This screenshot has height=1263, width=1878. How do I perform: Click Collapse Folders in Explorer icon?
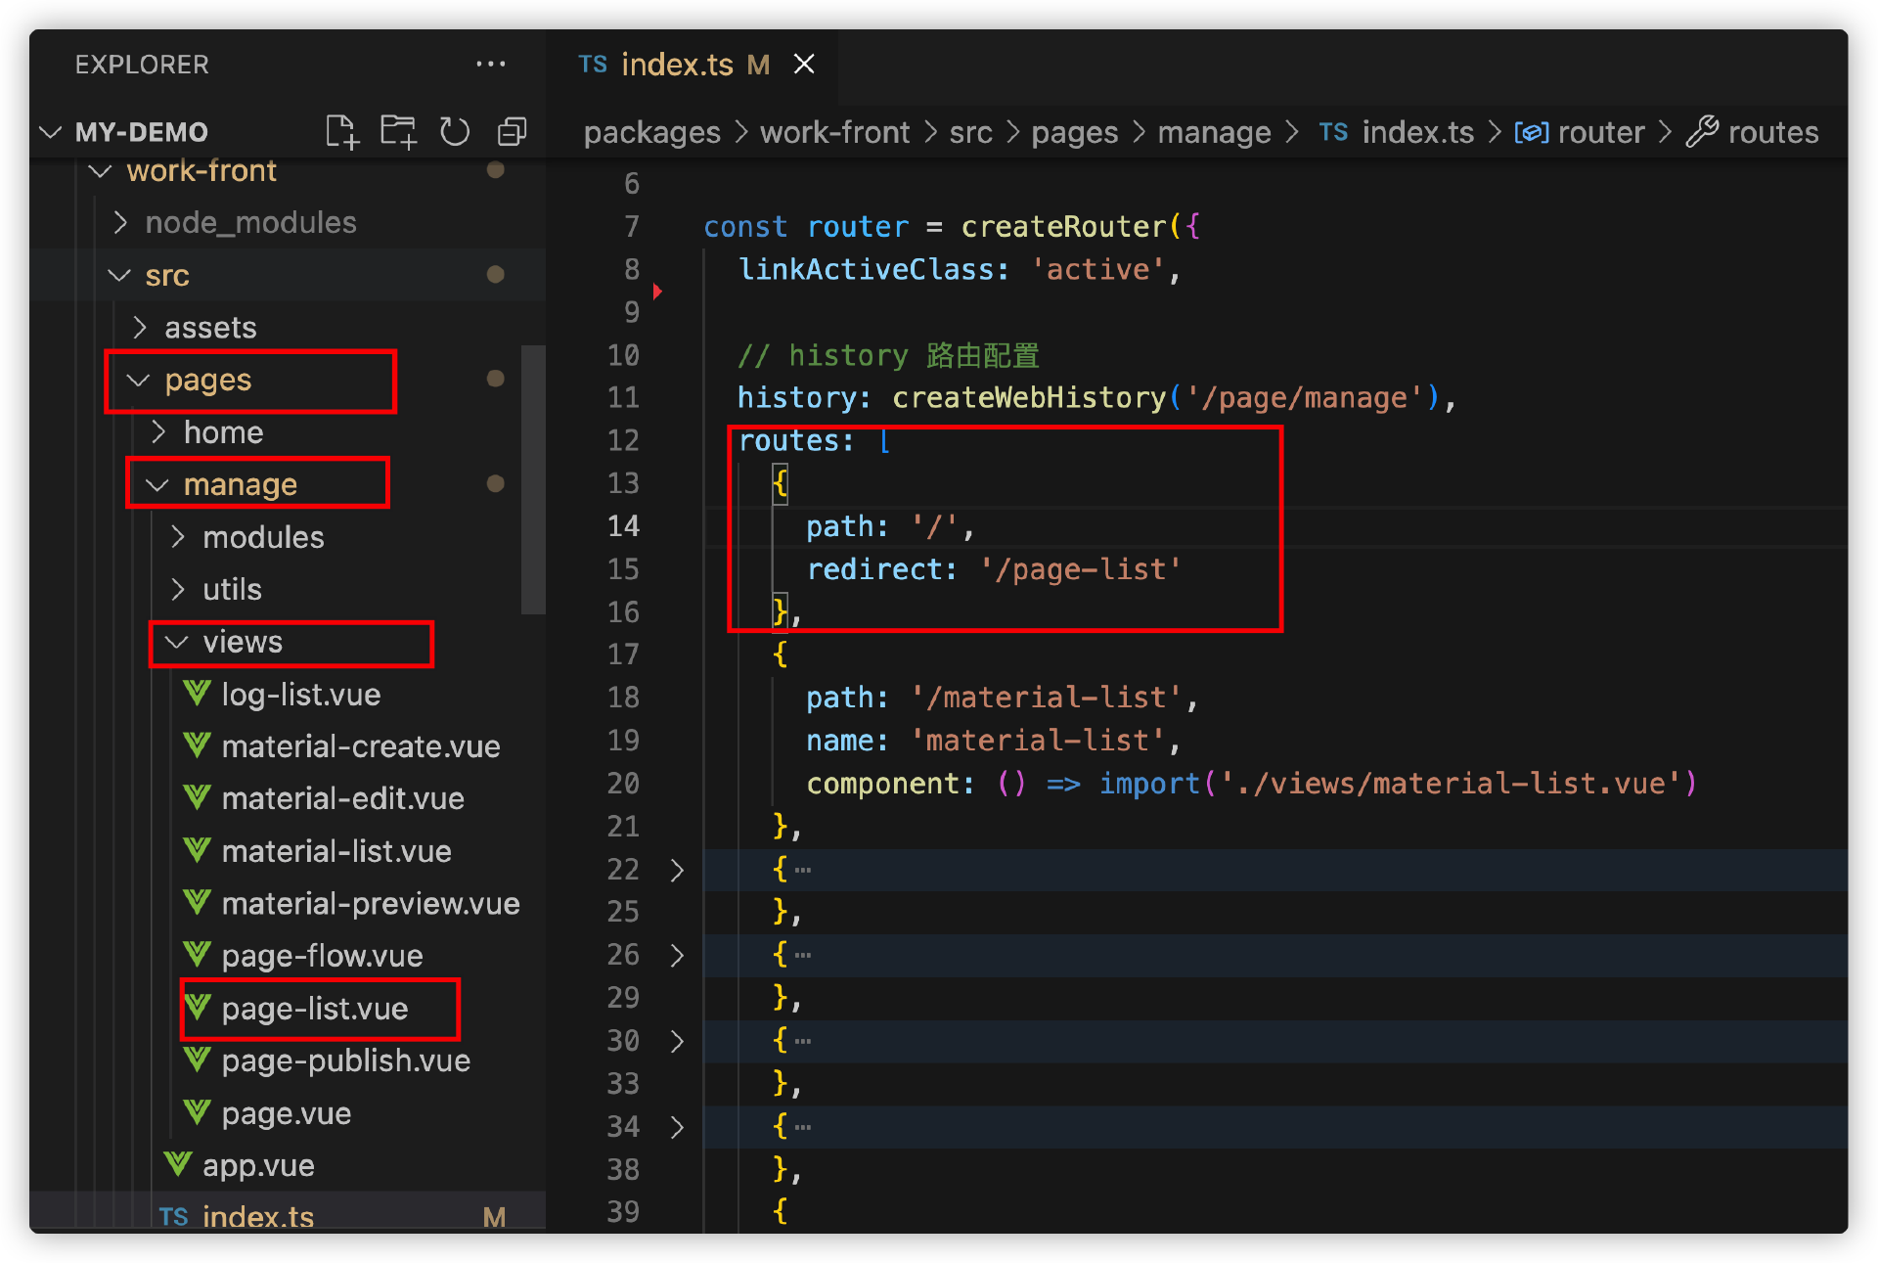512,131
